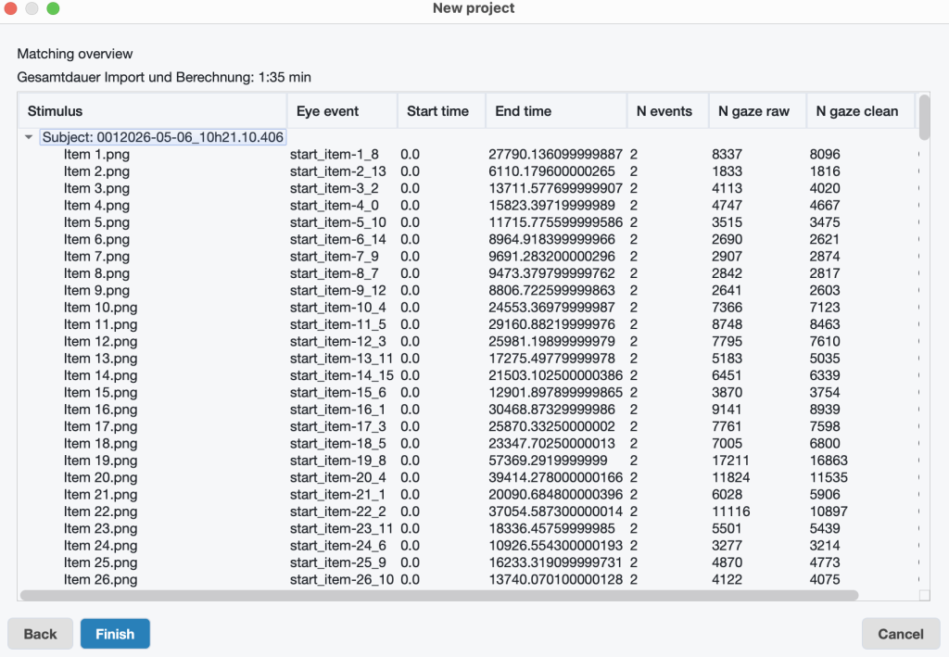This screenshot has width=949, height=657.
Task: Click end time 6110.179600000265
Action: point(551,171)
